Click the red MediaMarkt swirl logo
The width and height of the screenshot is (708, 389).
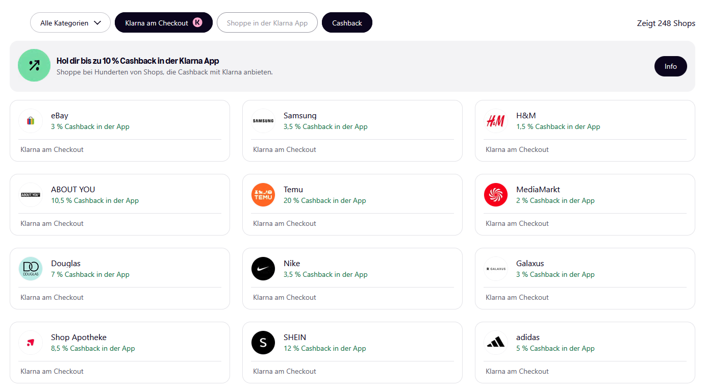coord(496,195)
